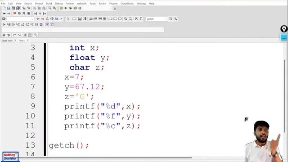Viewport: 288px width, 162px height.
Task: Click the C toolbar button
Action: 141,19
